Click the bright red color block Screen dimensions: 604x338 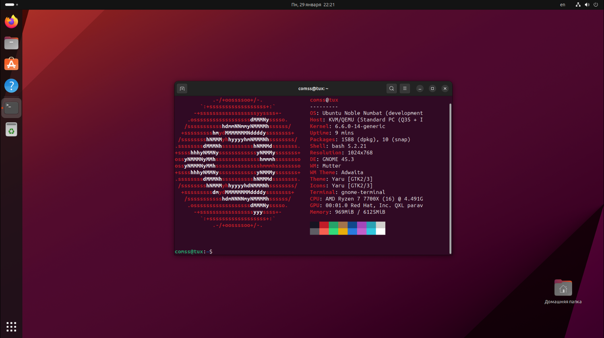tap(324, 231)
